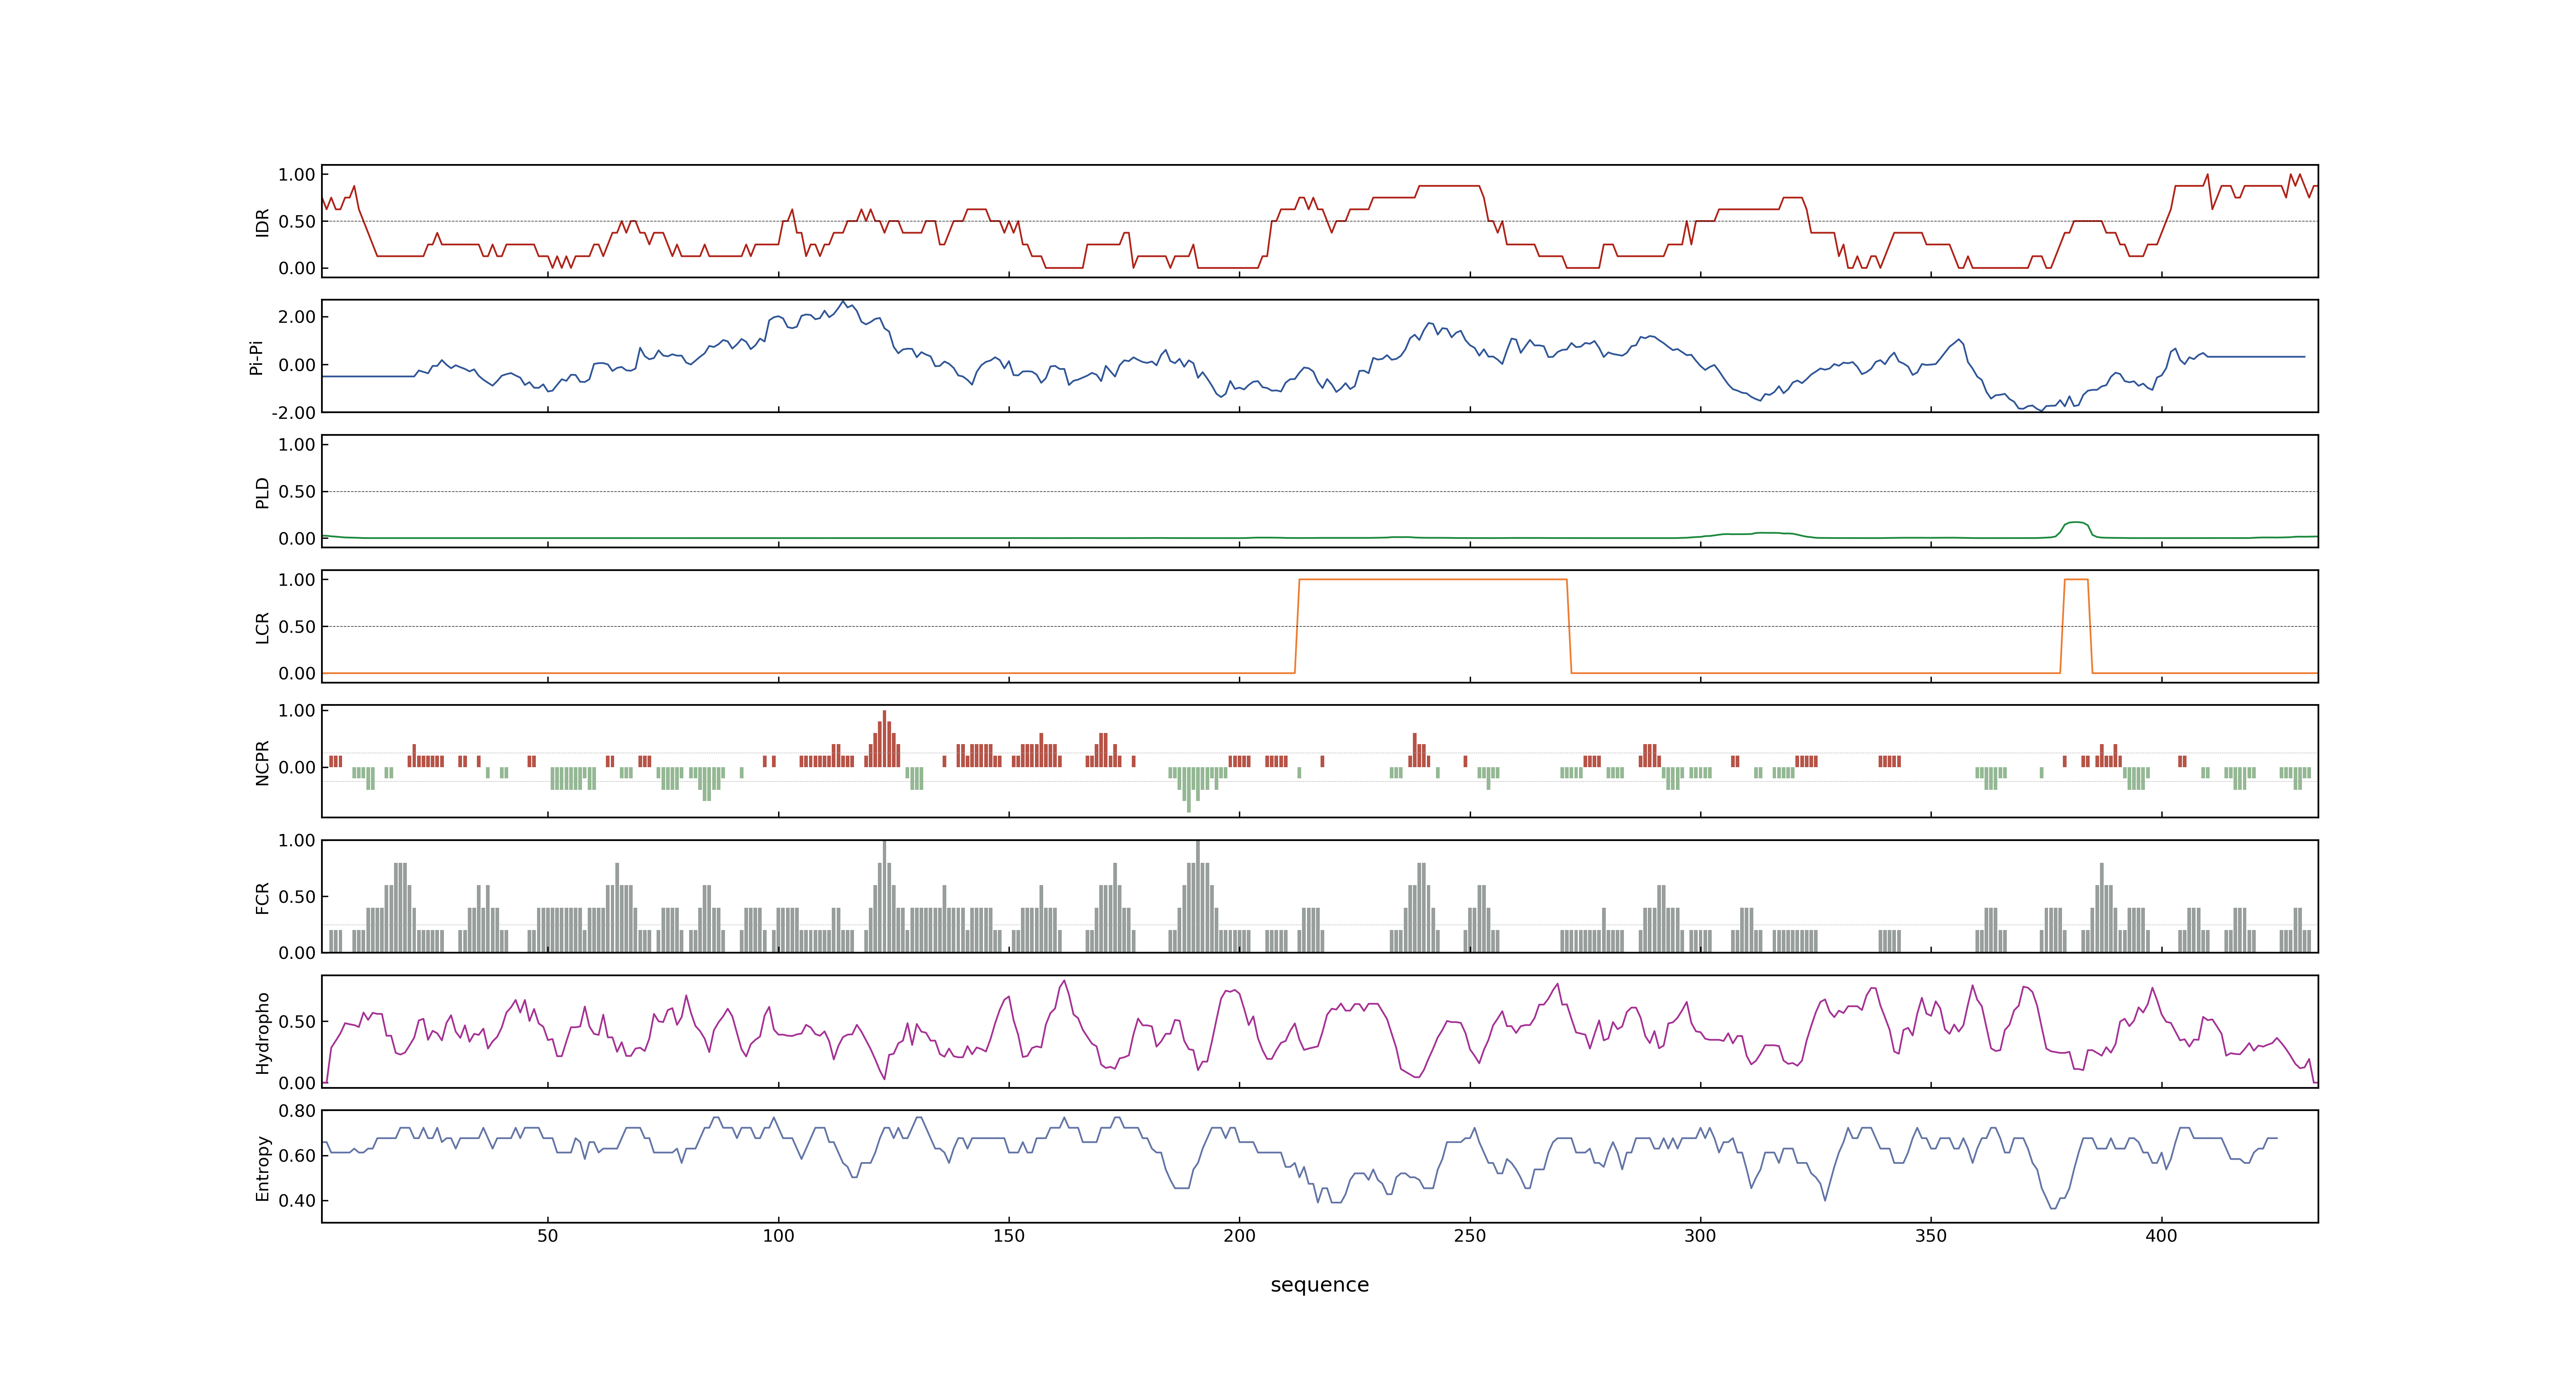This screenshot has width=2576, height=1374.
Task: Click the 0.80 tick on Entropy axis
Action: click(297, 1111)
